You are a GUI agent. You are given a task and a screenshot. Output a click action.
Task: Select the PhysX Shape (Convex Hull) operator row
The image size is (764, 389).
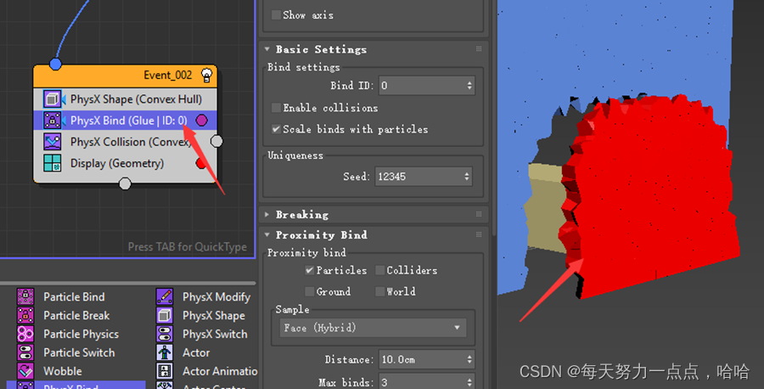[125, 99]
